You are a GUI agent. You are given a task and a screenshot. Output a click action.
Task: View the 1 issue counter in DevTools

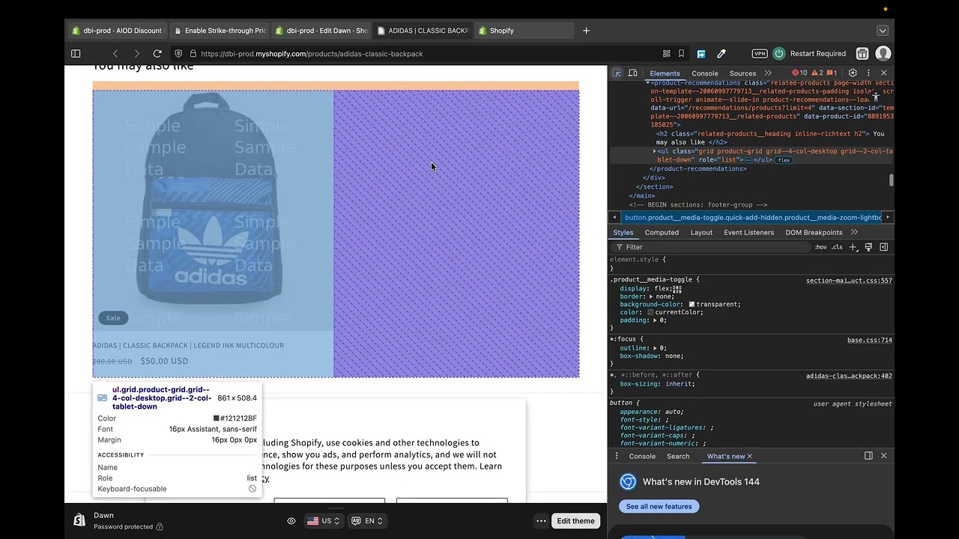point(832,73)
